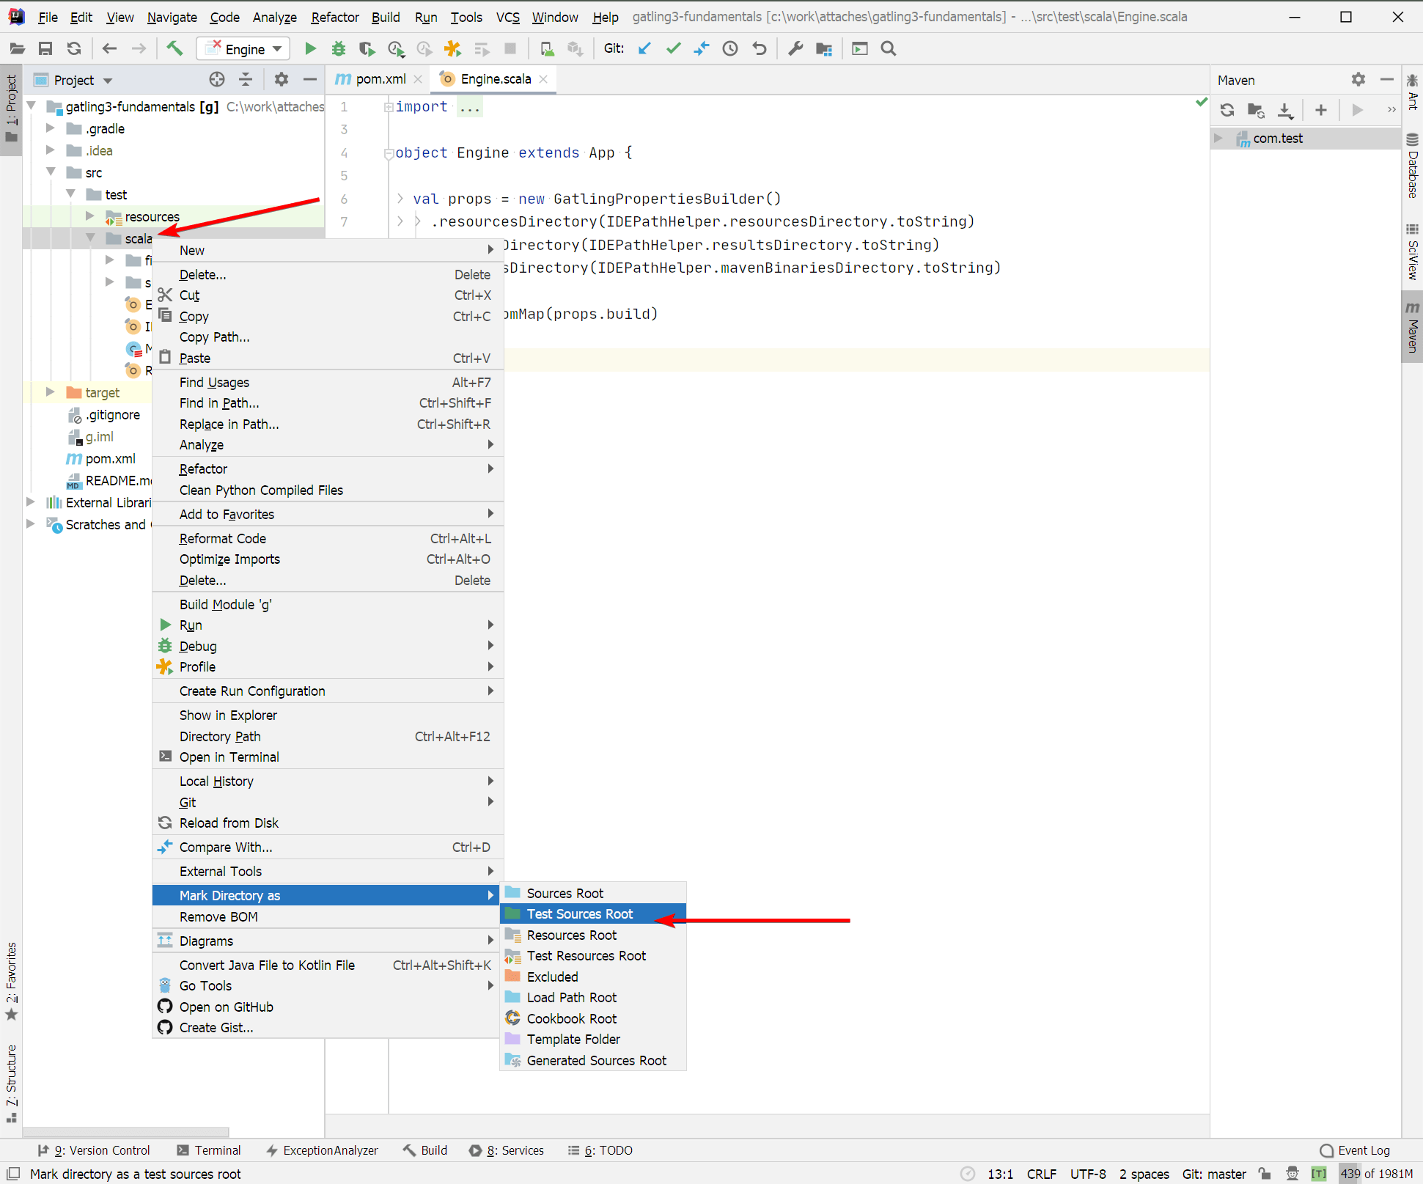This screenshot has height=1184, width=1423.
Task: Click Git update project arrow icon
Action: (x=644, y=49)
